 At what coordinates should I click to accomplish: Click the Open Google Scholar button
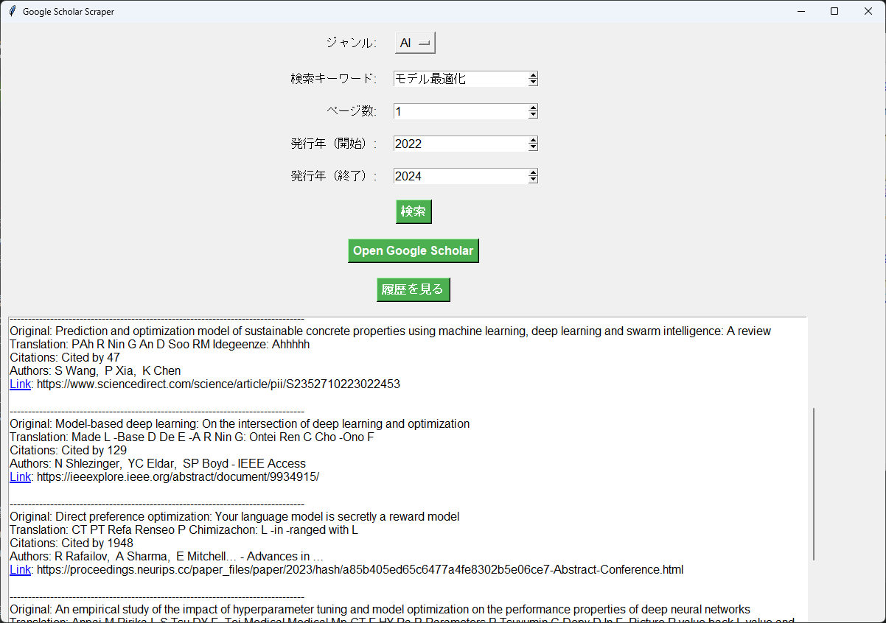click(x=414, y=250)
